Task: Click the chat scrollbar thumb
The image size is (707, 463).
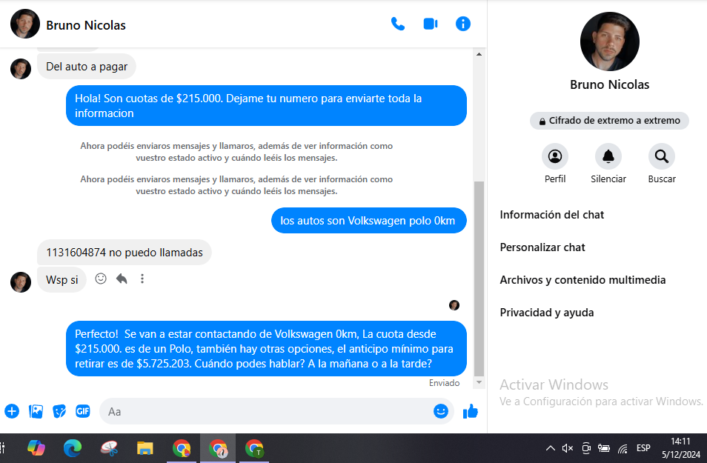Action: pyautogui.click(x=479, y=279)
